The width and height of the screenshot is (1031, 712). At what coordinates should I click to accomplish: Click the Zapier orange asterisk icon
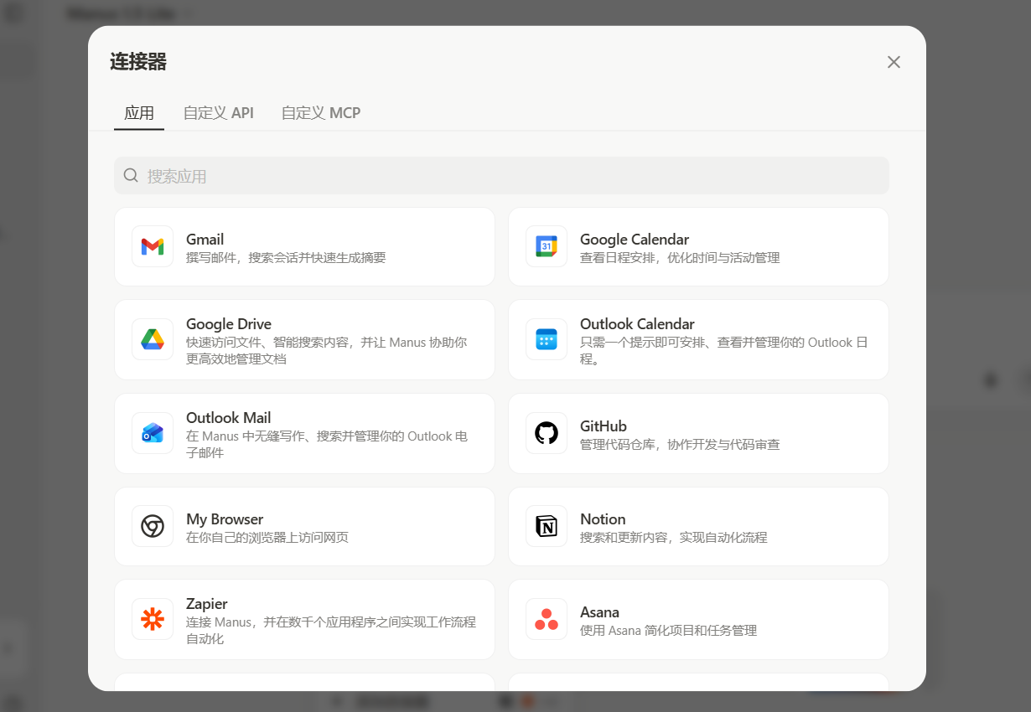point(153,619)
